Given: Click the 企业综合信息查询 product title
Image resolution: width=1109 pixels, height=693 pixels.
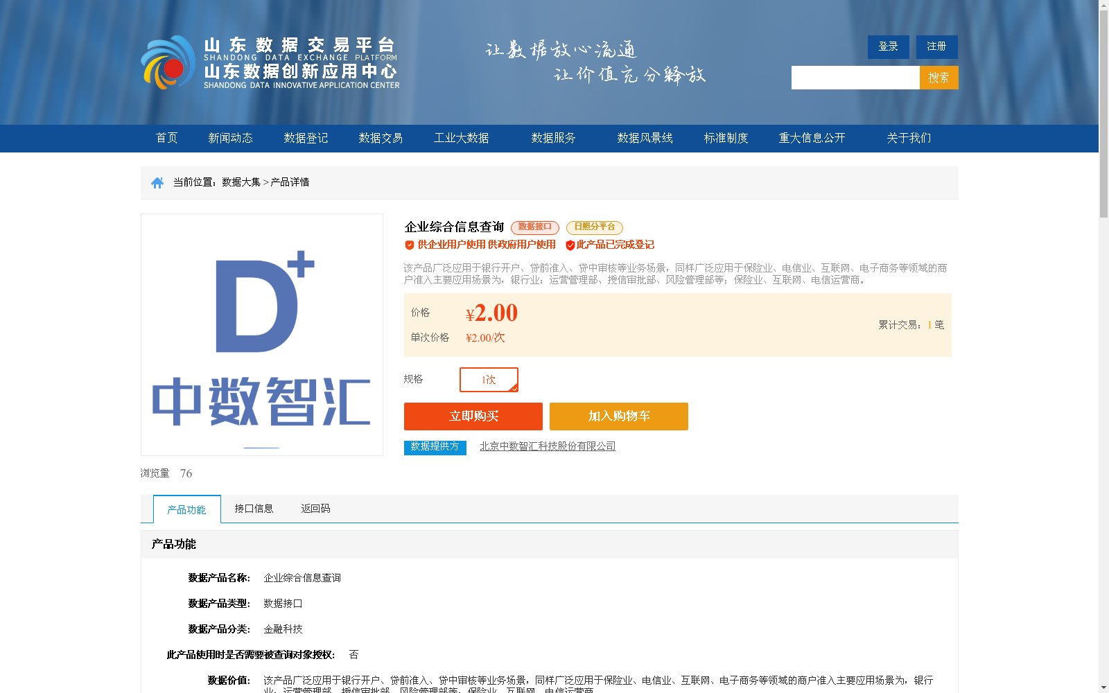Looking at the screenshot, I should [454, 227].
